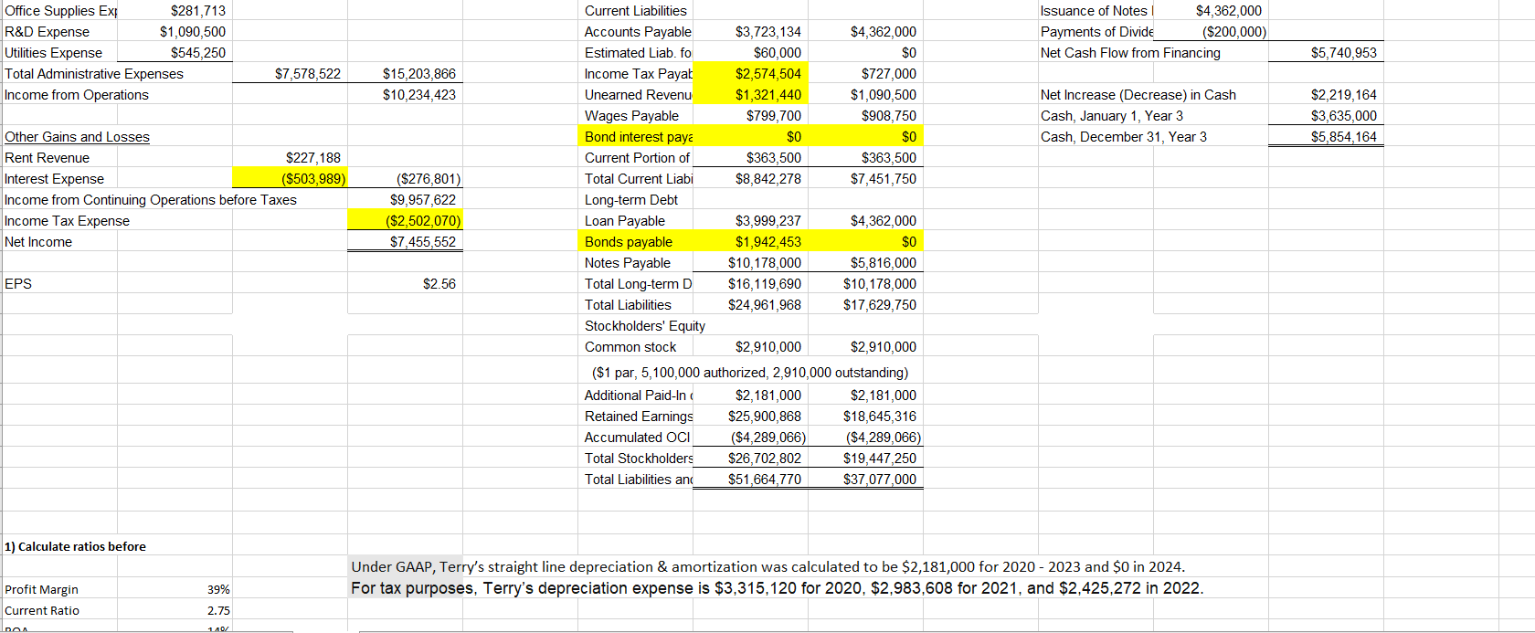Click the Current Liabilities heading
This screenshot has height=633, width=1535.
636,11
